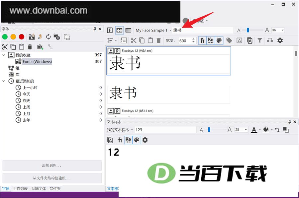Toggle the Ke kerning button in the font list toolbar
299x198 pixels.
211,40
